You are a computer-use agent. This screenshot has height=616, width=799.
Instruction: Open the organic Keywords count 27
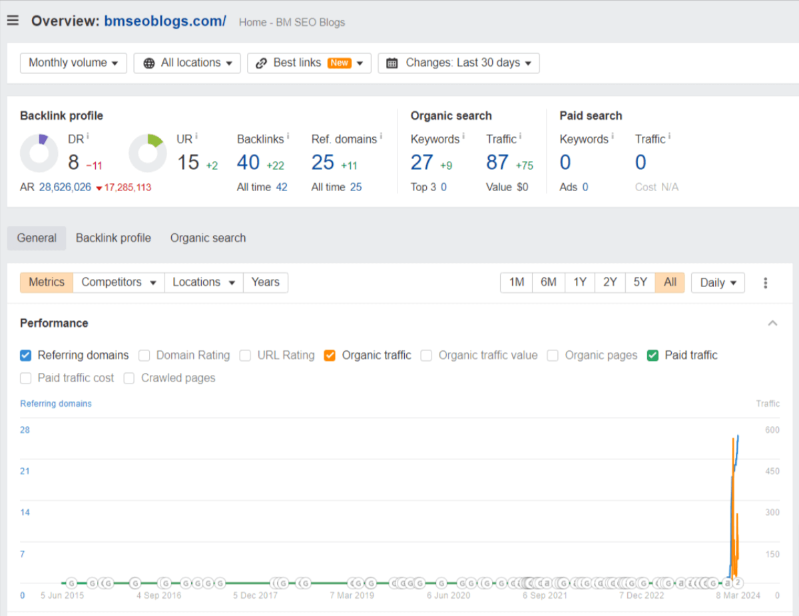click(x=422, y=162)
